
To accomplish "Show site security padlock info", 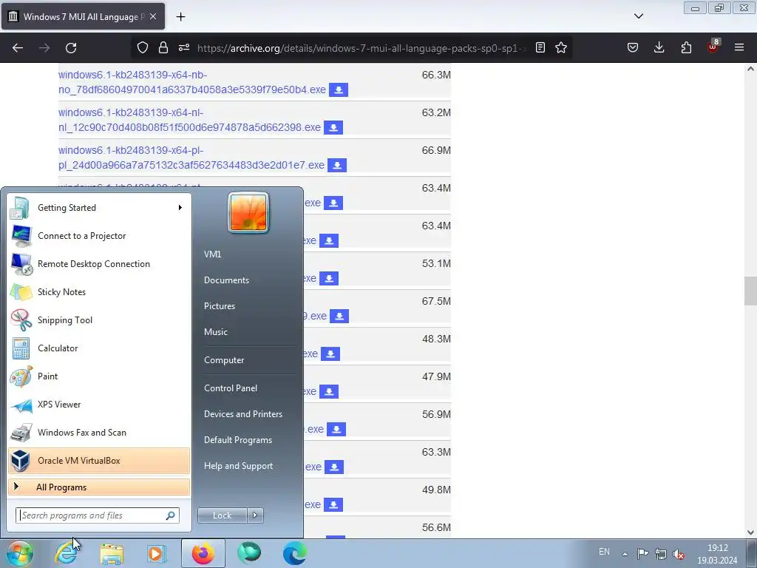I will pos(163,47).
